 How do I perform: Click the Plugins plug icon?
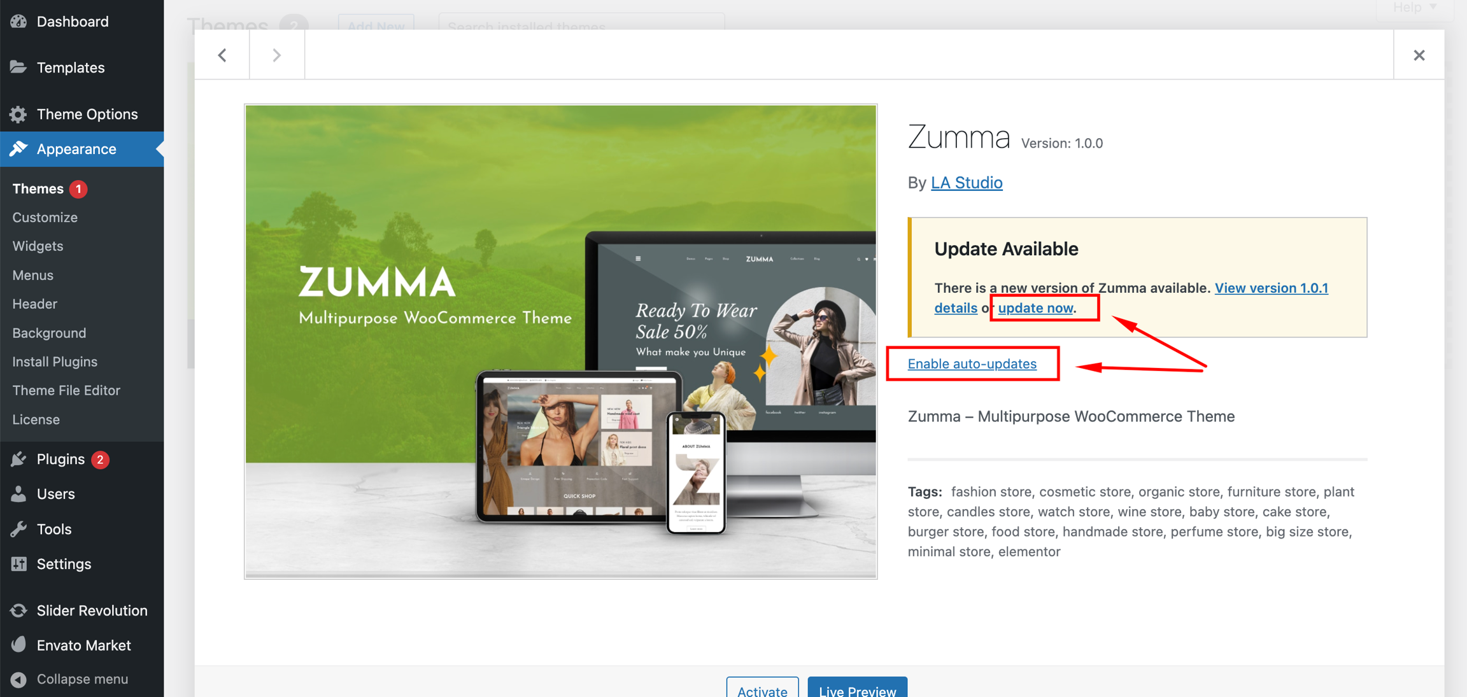pos(18,459)
